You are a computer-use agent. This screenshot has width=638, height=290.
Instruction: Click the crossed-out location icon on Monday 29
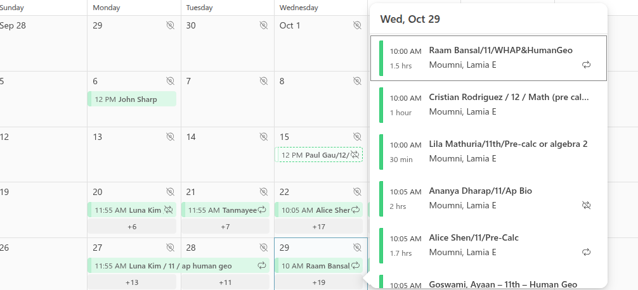[170, 25]
